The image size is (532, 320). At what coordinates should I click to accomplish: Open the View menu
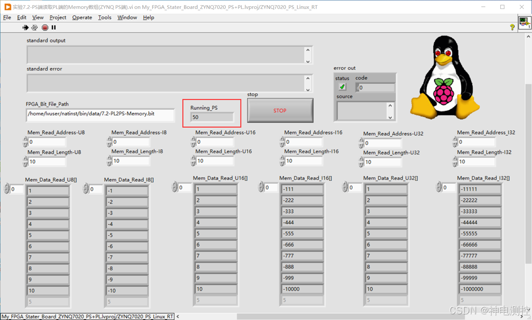point(37,17)
